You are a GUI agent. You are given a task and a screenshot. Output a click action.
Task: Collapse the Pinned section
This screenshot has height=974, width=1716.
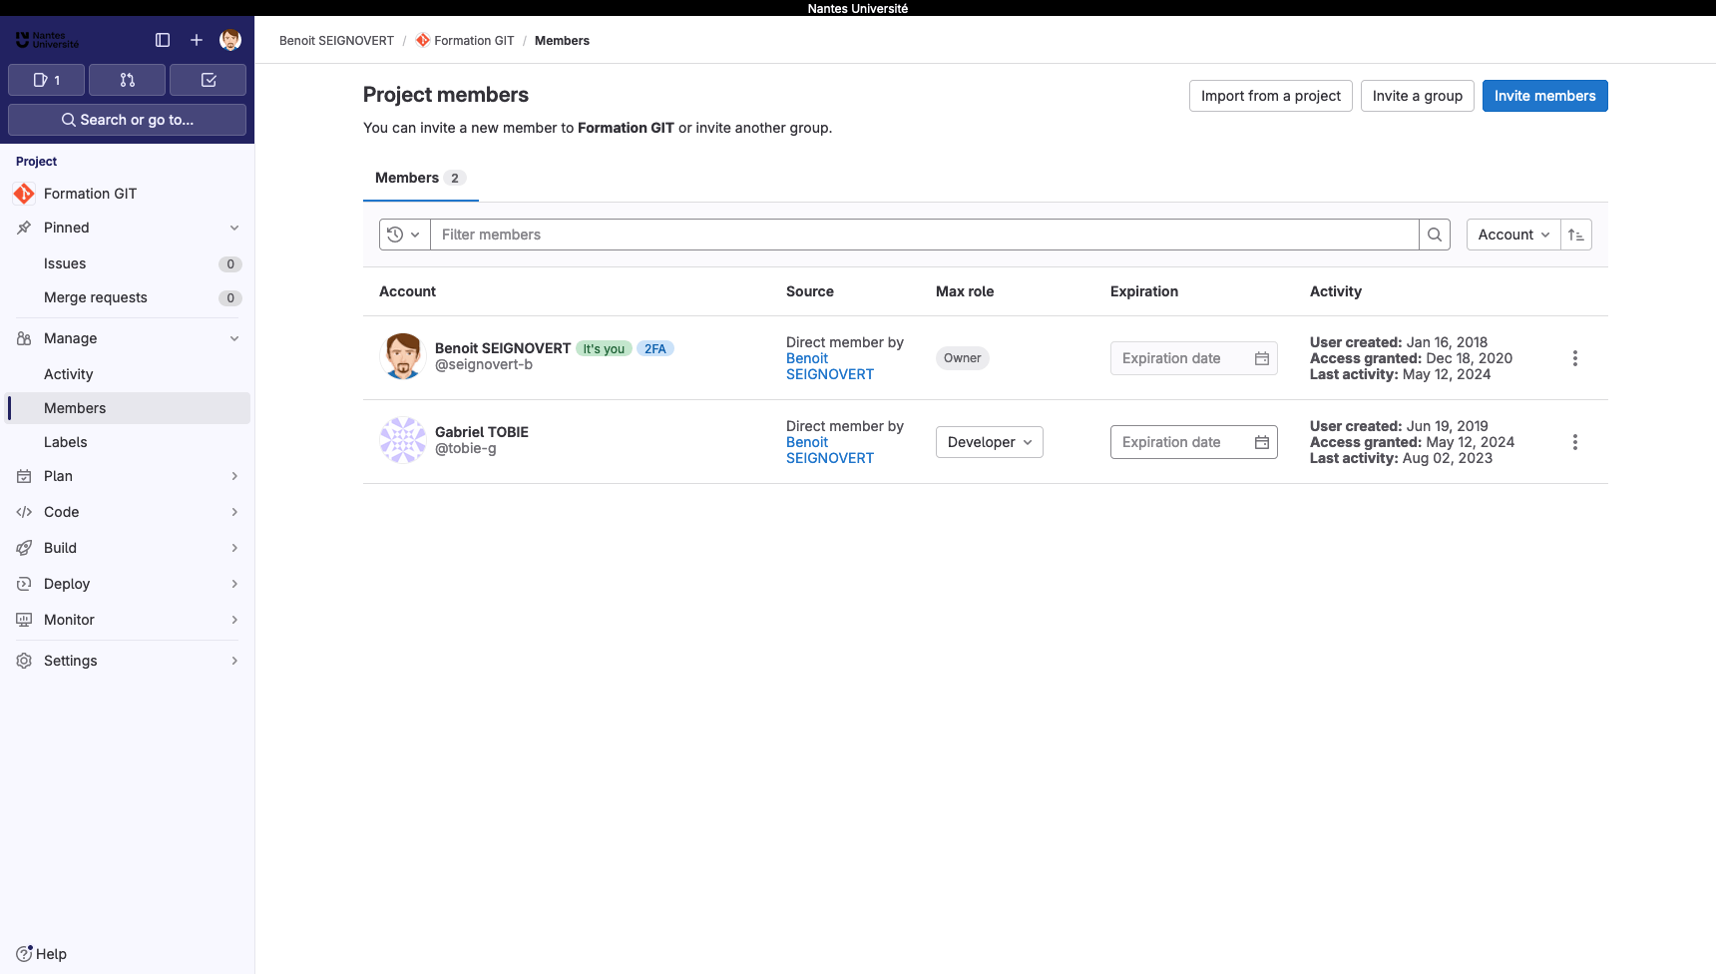click(127, 228)
